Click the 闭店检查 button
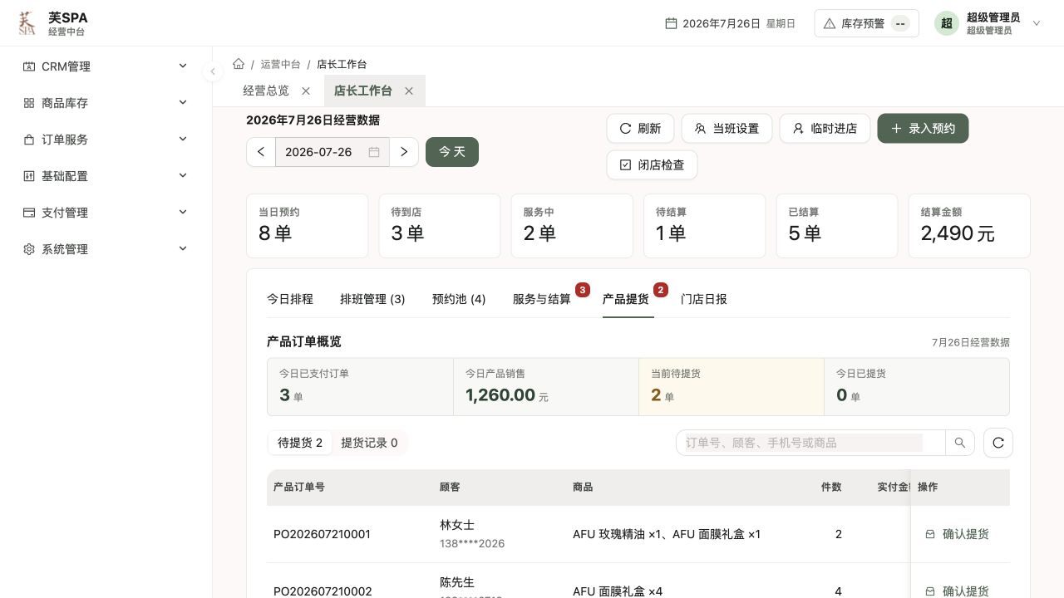 [x=652, y=165]
